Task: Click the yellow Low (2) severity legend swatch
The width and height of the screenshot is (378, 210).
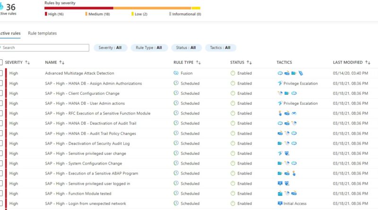Action: 132,14
